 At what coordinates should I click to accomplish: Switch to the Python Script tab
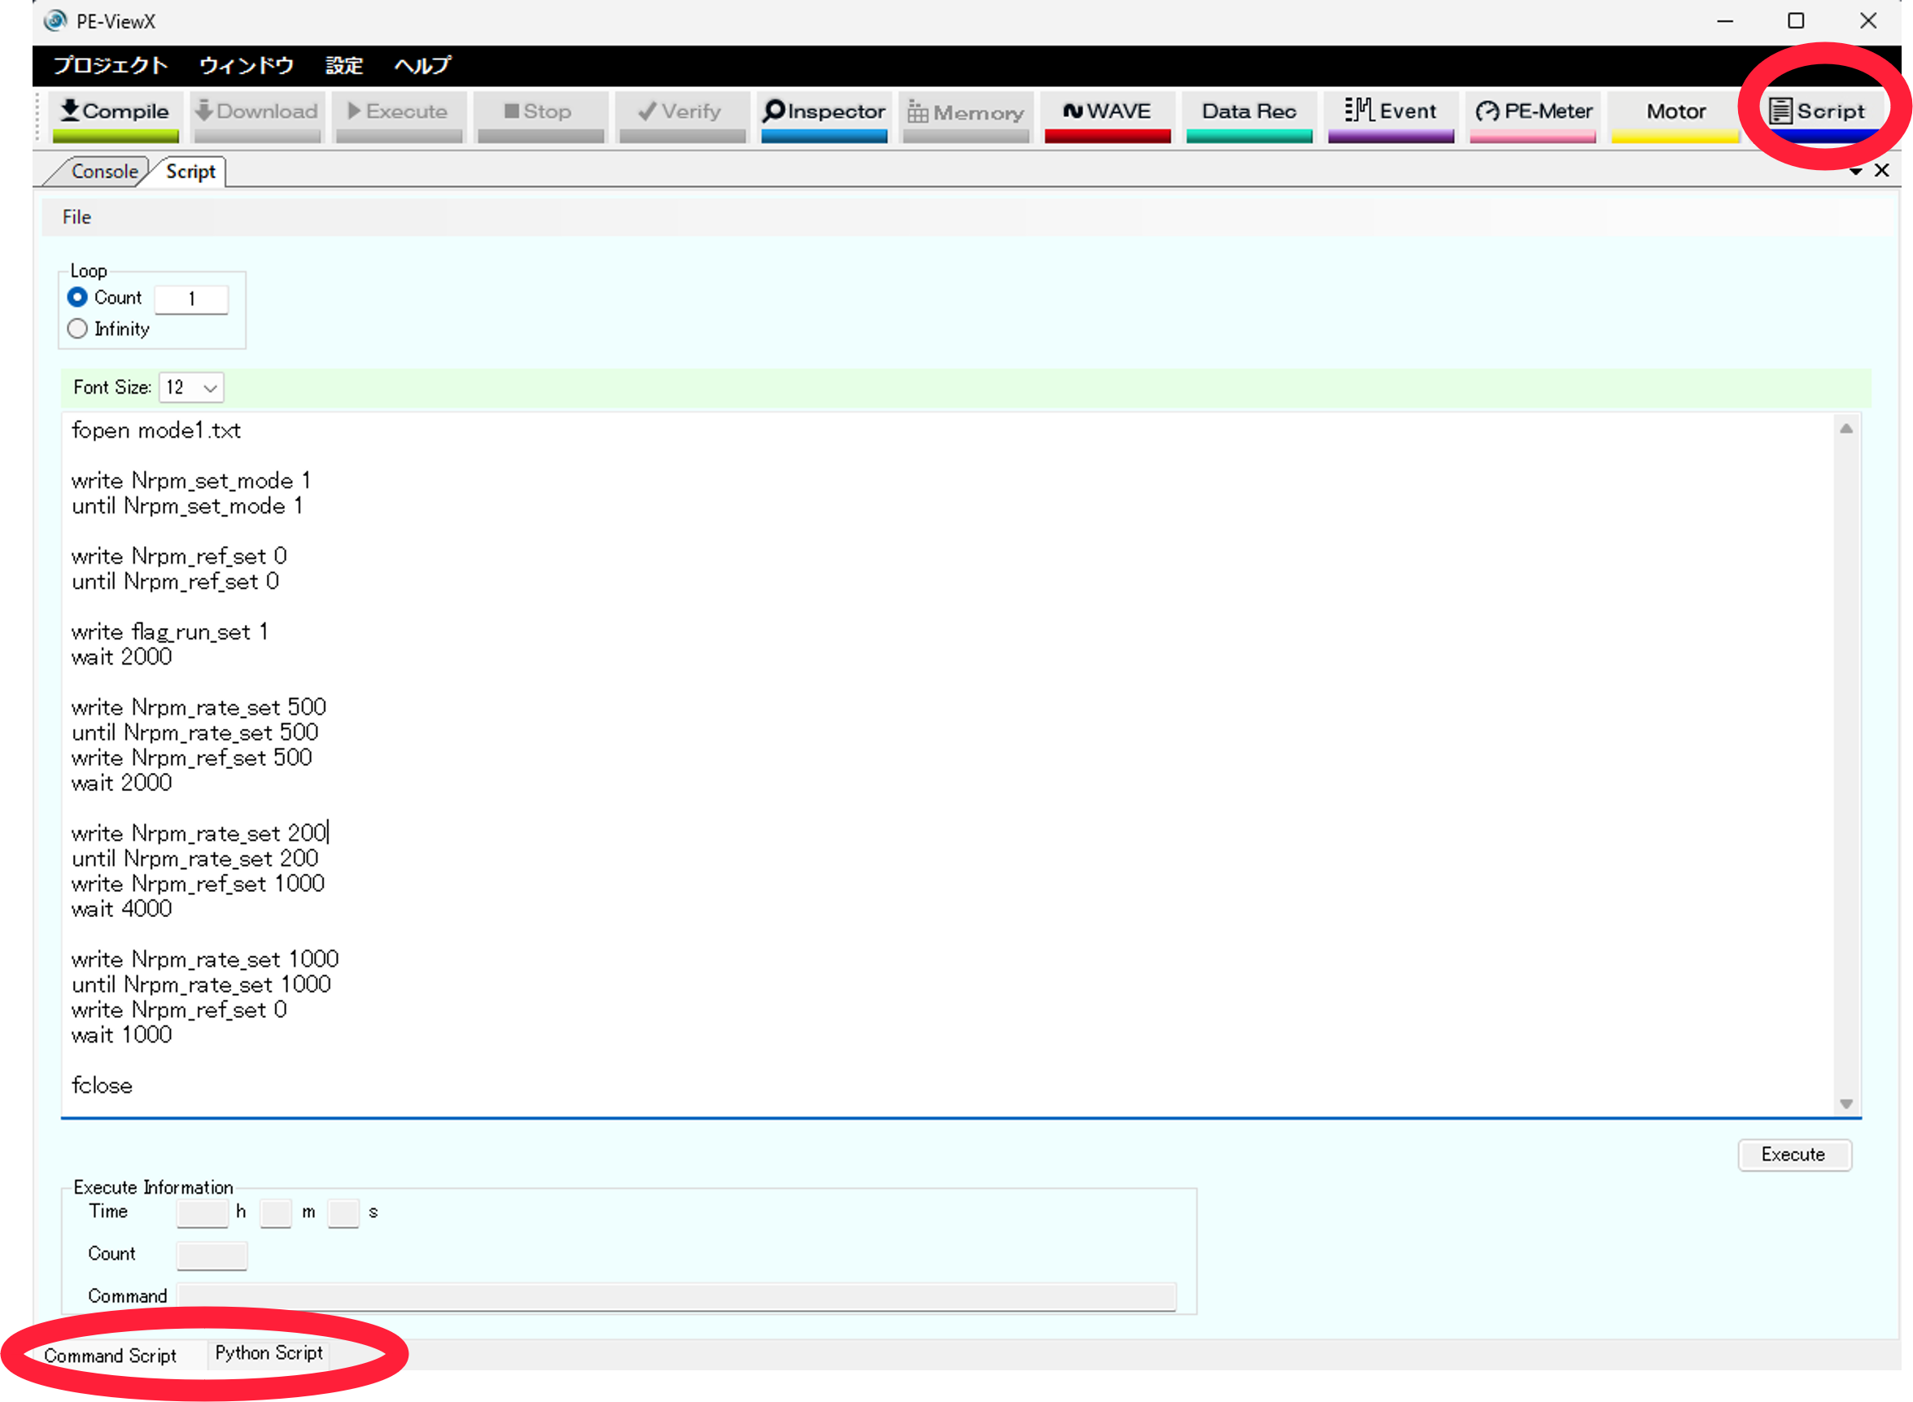tap(269, 1353)
